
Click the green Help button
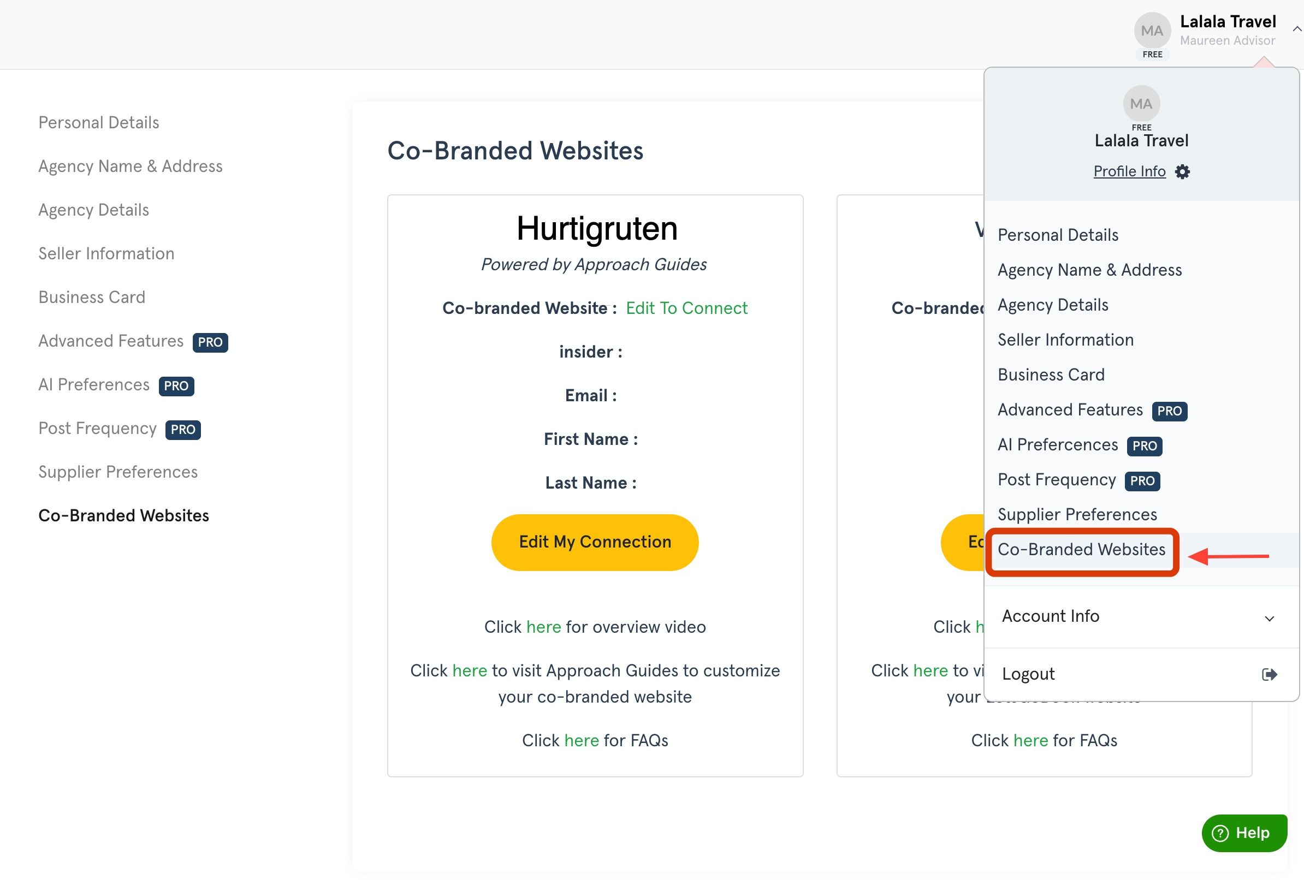pyautogui.click(x=1244, y=833)
